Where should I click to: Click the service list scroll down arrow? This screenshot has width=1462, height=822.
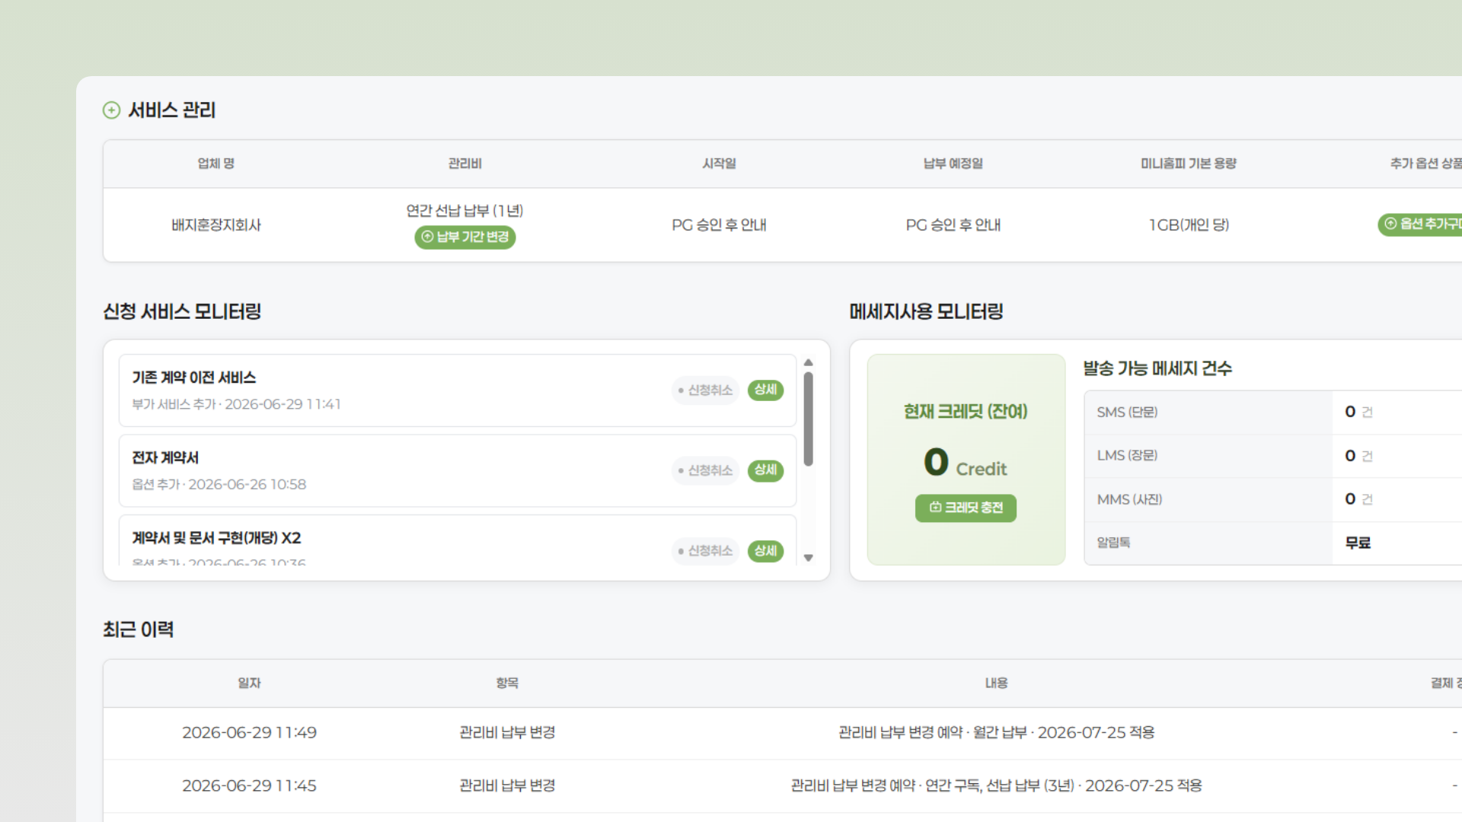point(809,558)
